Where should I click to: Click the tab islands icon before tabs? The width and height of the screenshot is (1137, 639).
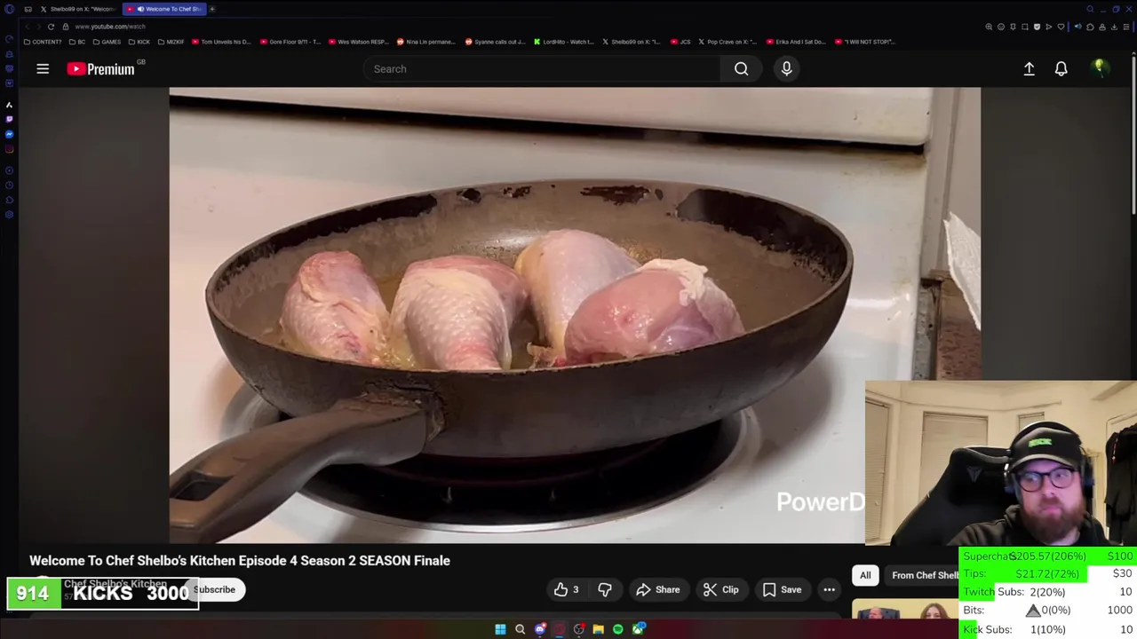pos(28,9)
